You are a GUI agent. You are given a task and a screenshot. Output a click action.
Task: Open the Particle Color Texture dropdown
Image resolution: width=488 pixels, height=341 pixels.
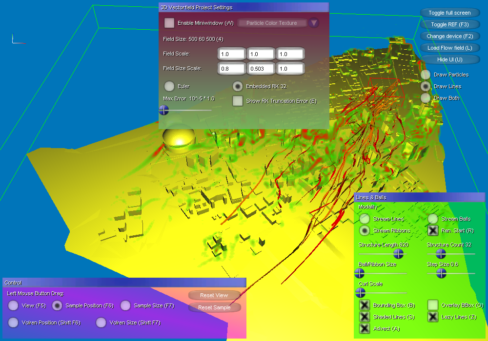[272, 23]
